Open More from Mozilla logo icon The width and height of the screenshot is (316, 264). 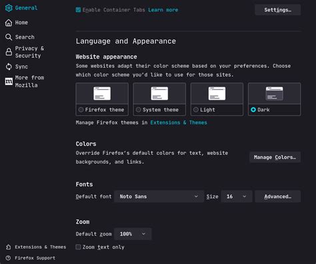(9, 81)
